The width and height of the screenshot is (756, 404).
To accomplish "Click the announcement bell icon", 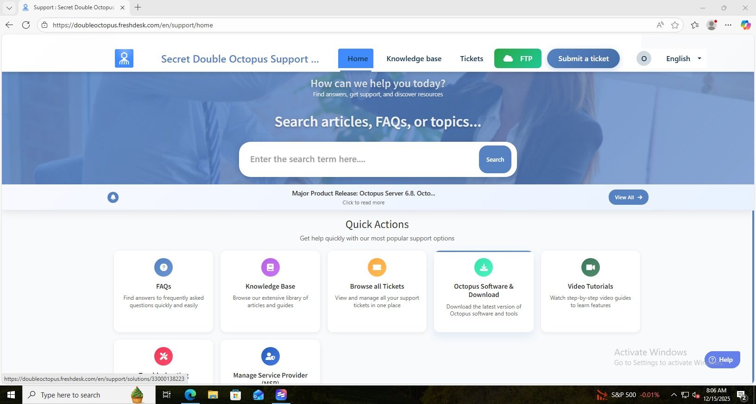I will [x=113, y=197].
